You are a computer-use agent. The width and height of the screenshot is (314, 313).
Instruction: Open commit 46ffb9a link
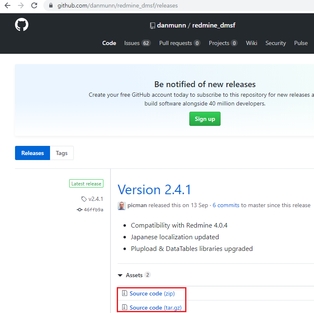pyautogui.click(x=93, y=210)
